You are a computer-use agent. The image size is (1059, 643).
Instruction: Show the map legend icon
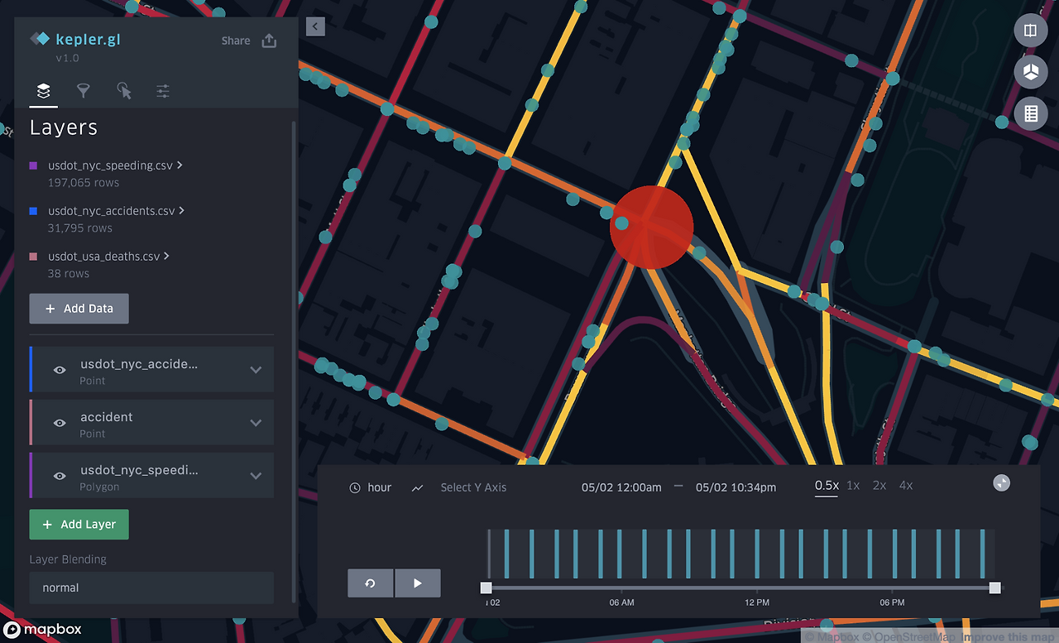[1031, 113]
